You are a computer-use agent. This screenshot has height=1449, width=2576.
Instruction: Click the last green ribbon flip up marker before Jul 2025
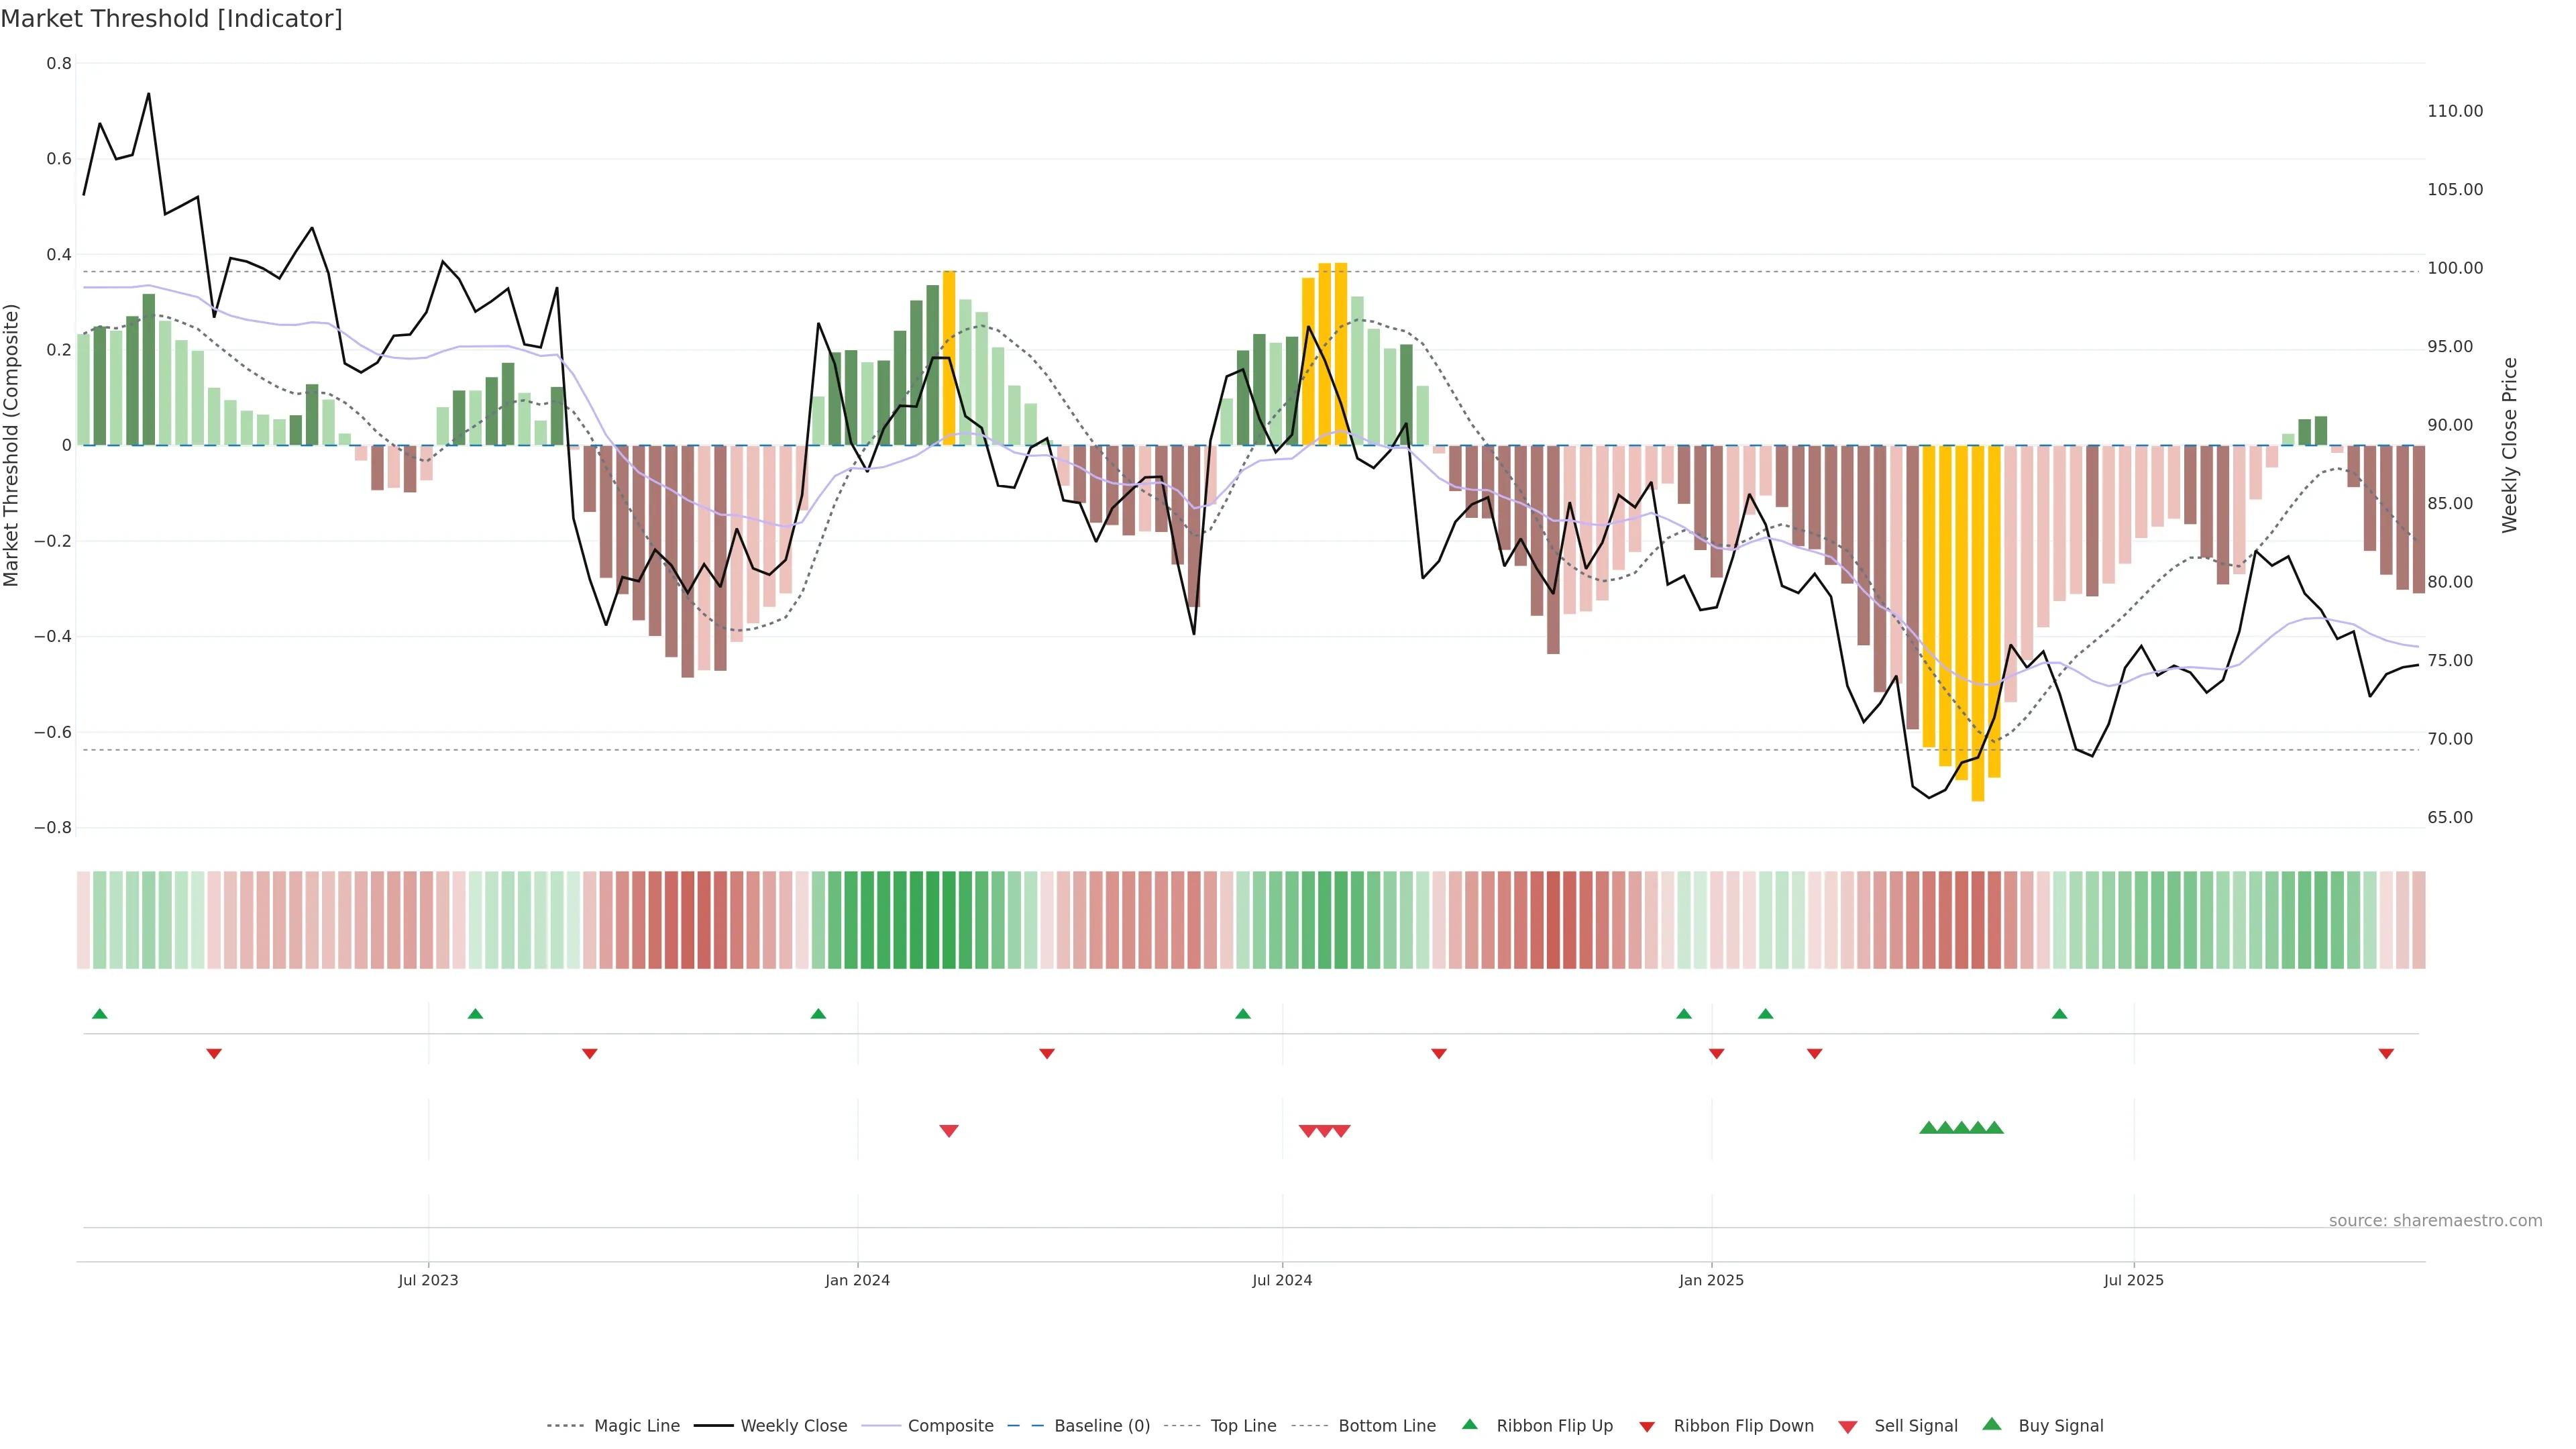tap(2059, 1014)
